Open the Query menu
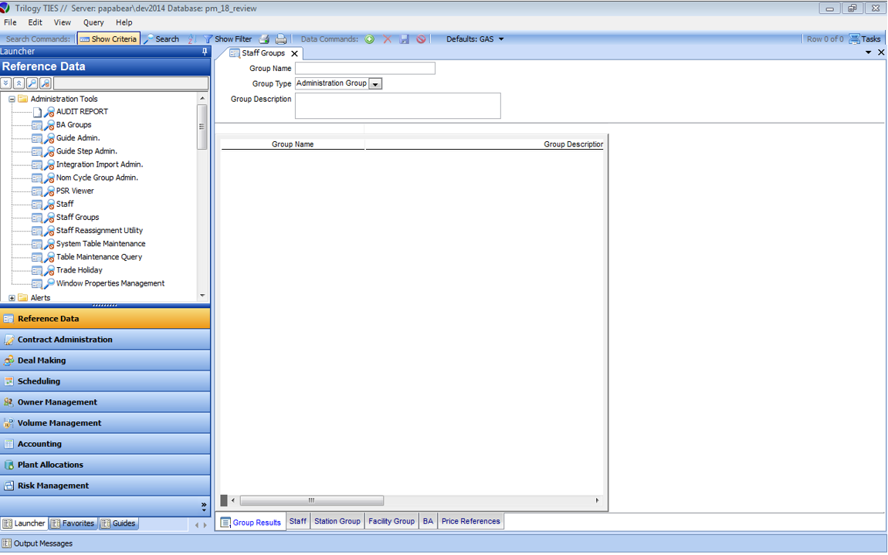This screenshot has width=888, height=555. (x=93, y=22)
